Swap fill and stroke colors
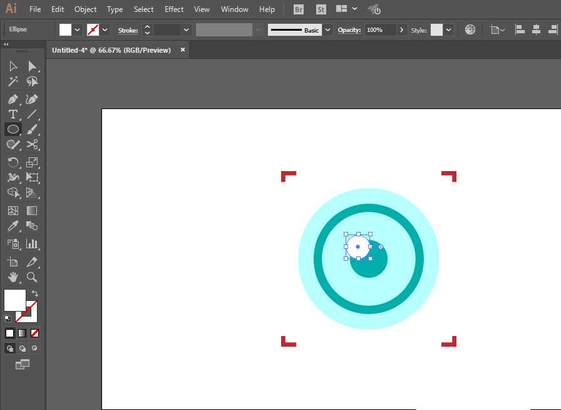The image size is (561, 410). coord(36,292)
